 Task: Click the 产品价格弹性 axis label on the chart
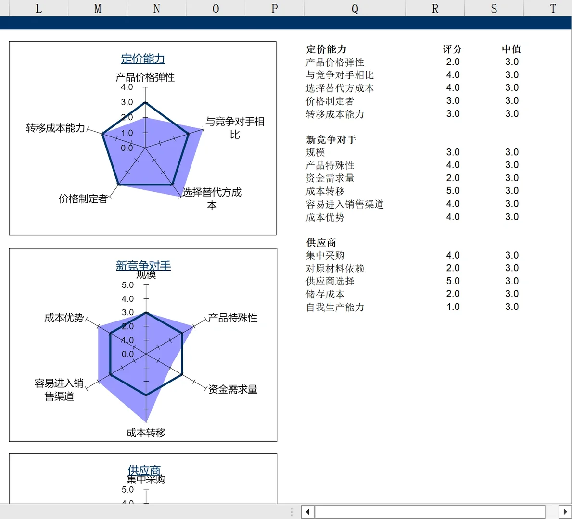(x=144, y=77)
